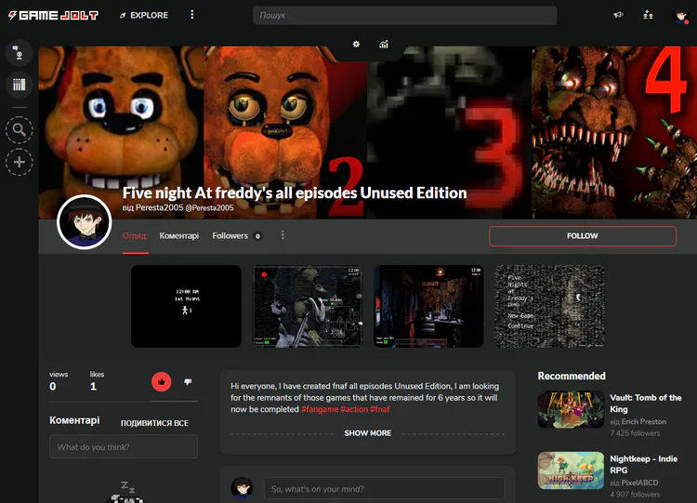Click the What do you think? field
The width and height of the screenshot is (697, 503).
(124, 446)
